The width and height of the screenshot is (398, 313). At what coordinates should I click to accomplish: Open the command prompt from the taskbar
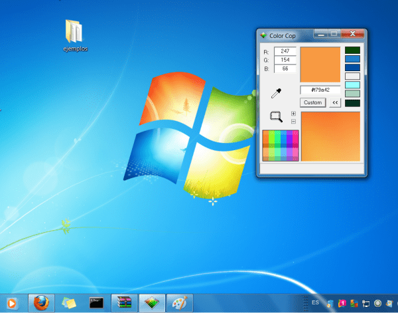(96, 302)
